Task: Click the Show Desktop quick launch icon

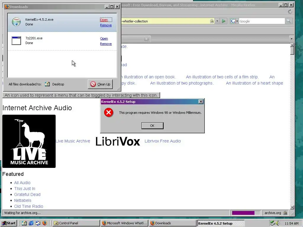Action: point(24,223)
